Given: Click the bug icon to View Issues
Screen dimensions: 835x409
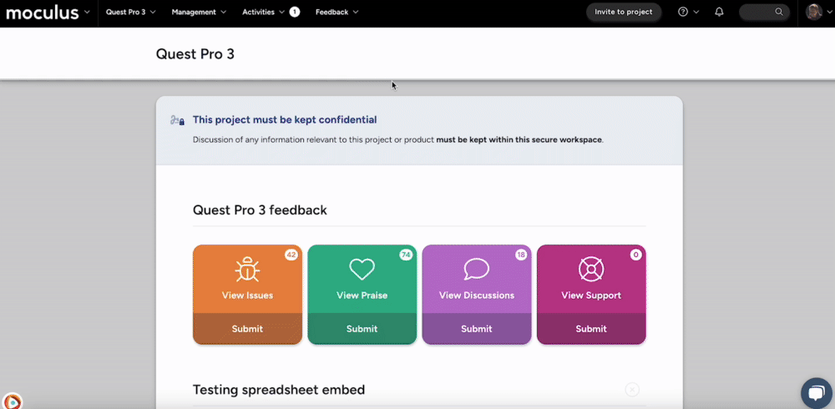Looking at the screenshot, I should (x=247, y=269).
